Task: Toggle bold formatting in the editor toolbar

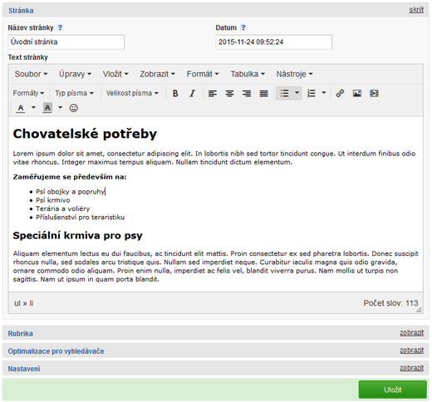Action: (175, 93)
